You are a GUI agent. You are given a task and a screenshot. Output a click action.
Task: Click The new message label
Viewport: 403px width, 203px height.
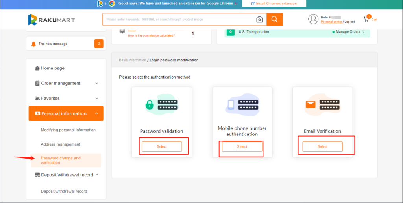53,44
